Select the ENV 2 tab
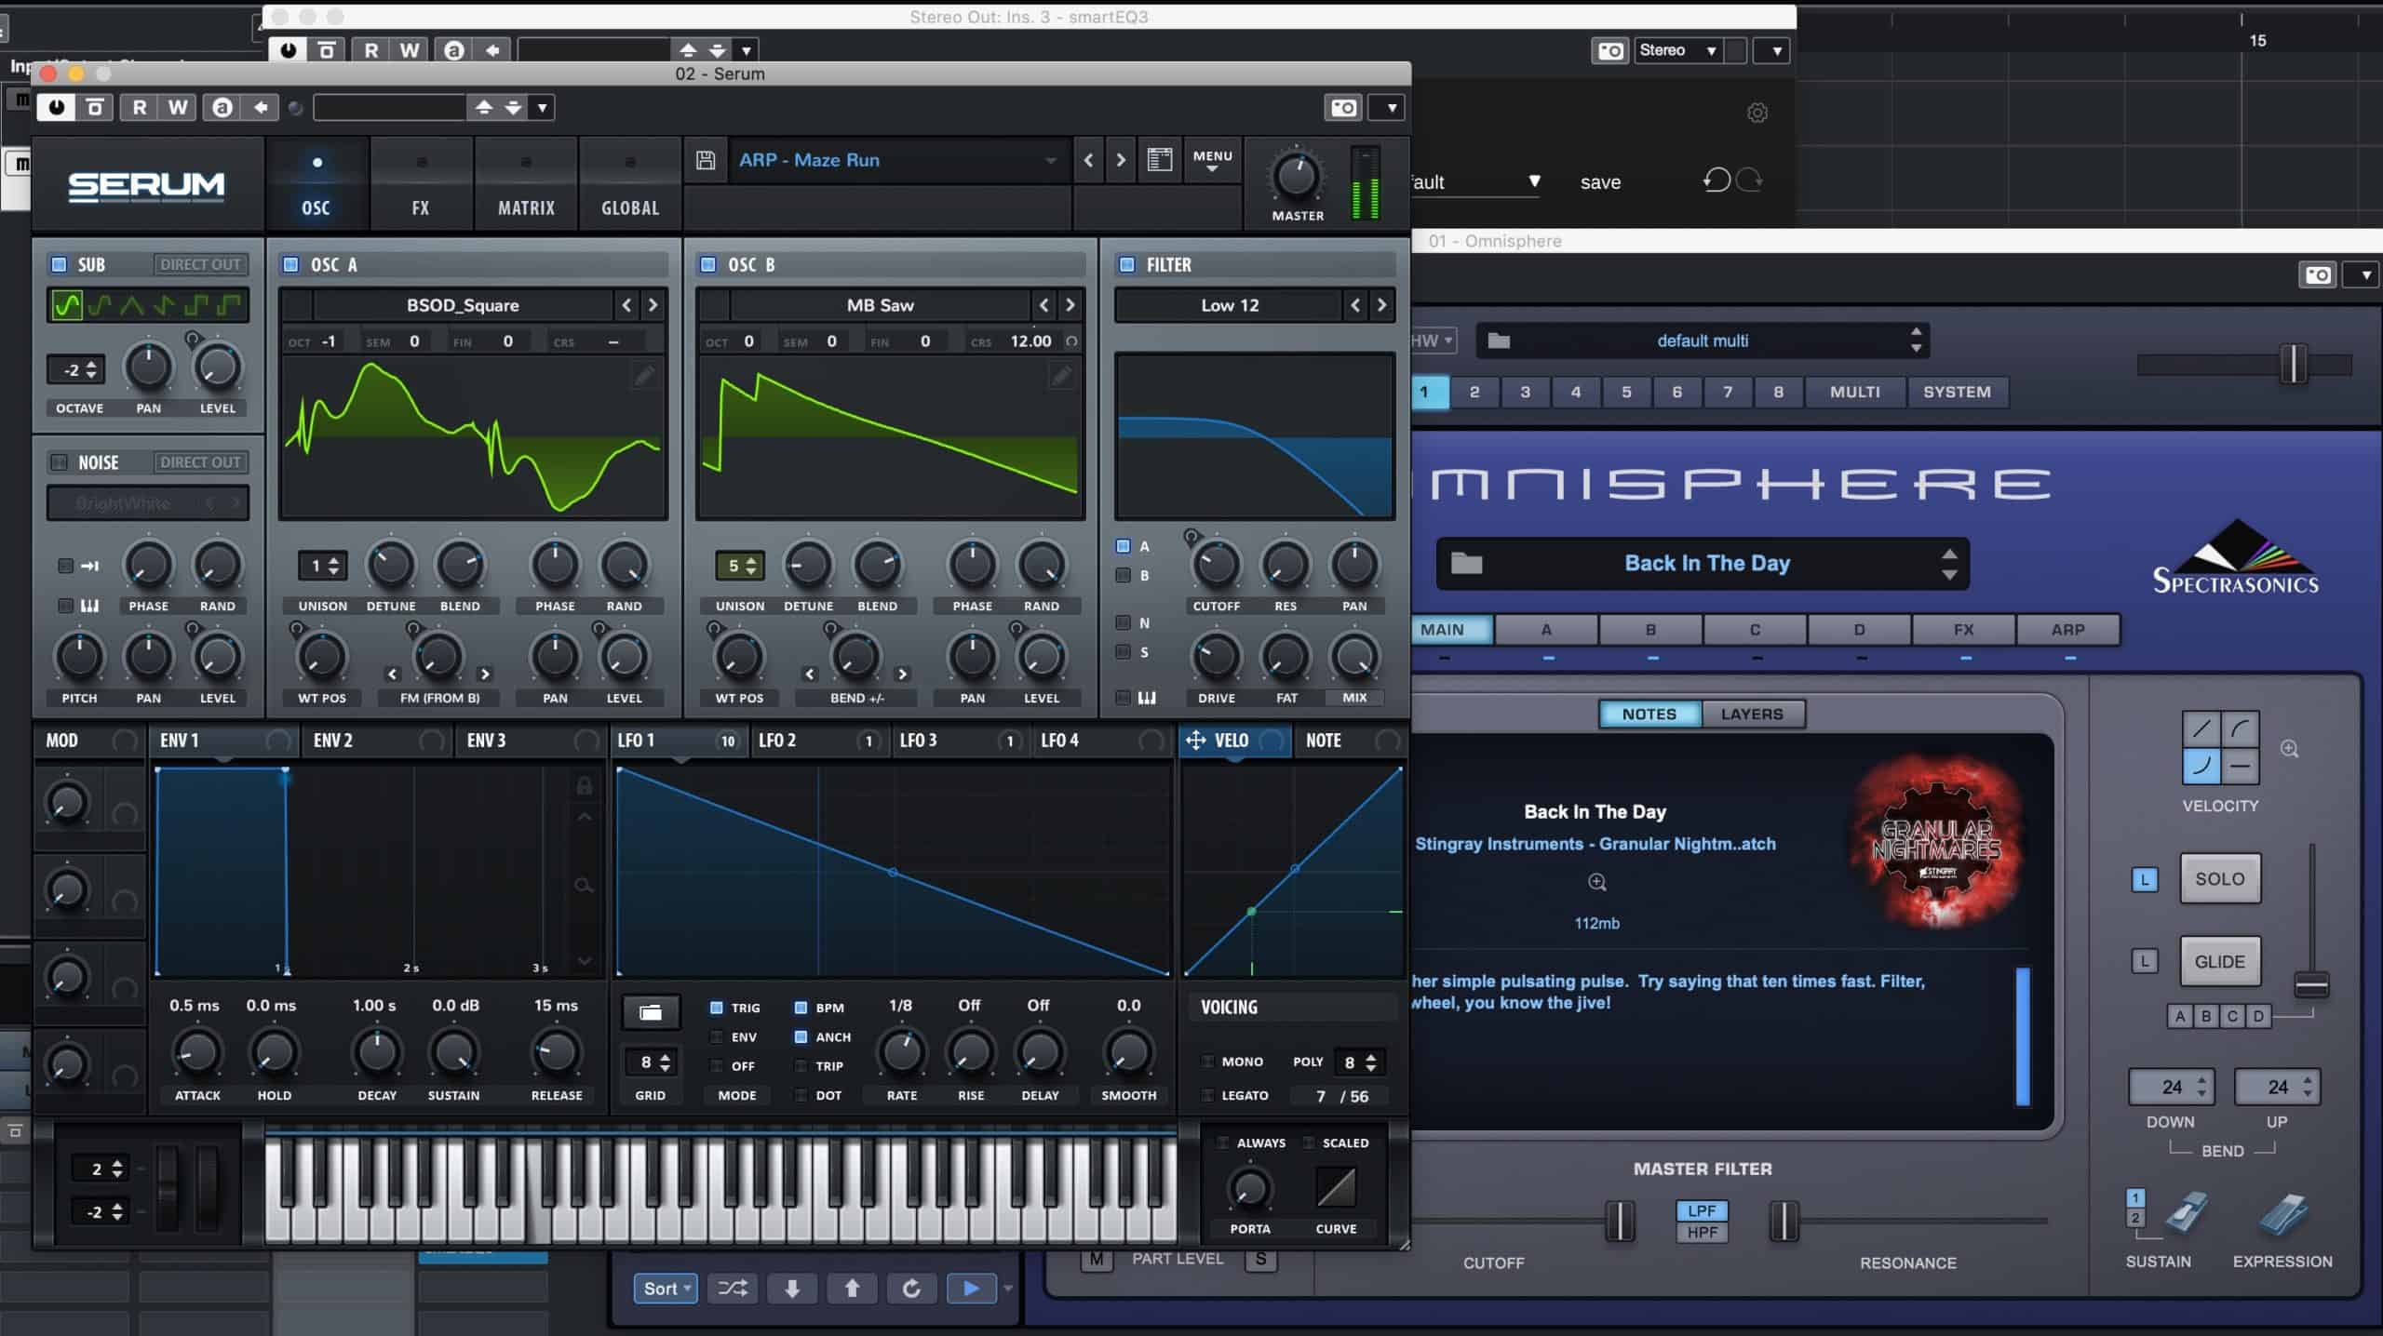This screenshot has height=1336, width=2383. [x=377, y=741]
